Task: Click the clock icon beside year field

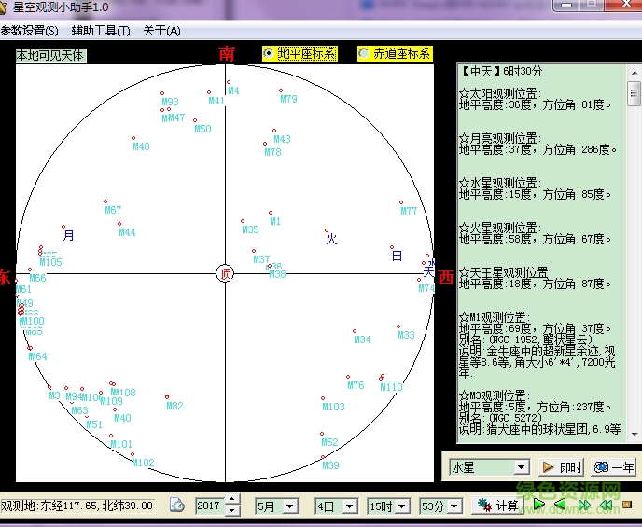Action: click(177, 506)
